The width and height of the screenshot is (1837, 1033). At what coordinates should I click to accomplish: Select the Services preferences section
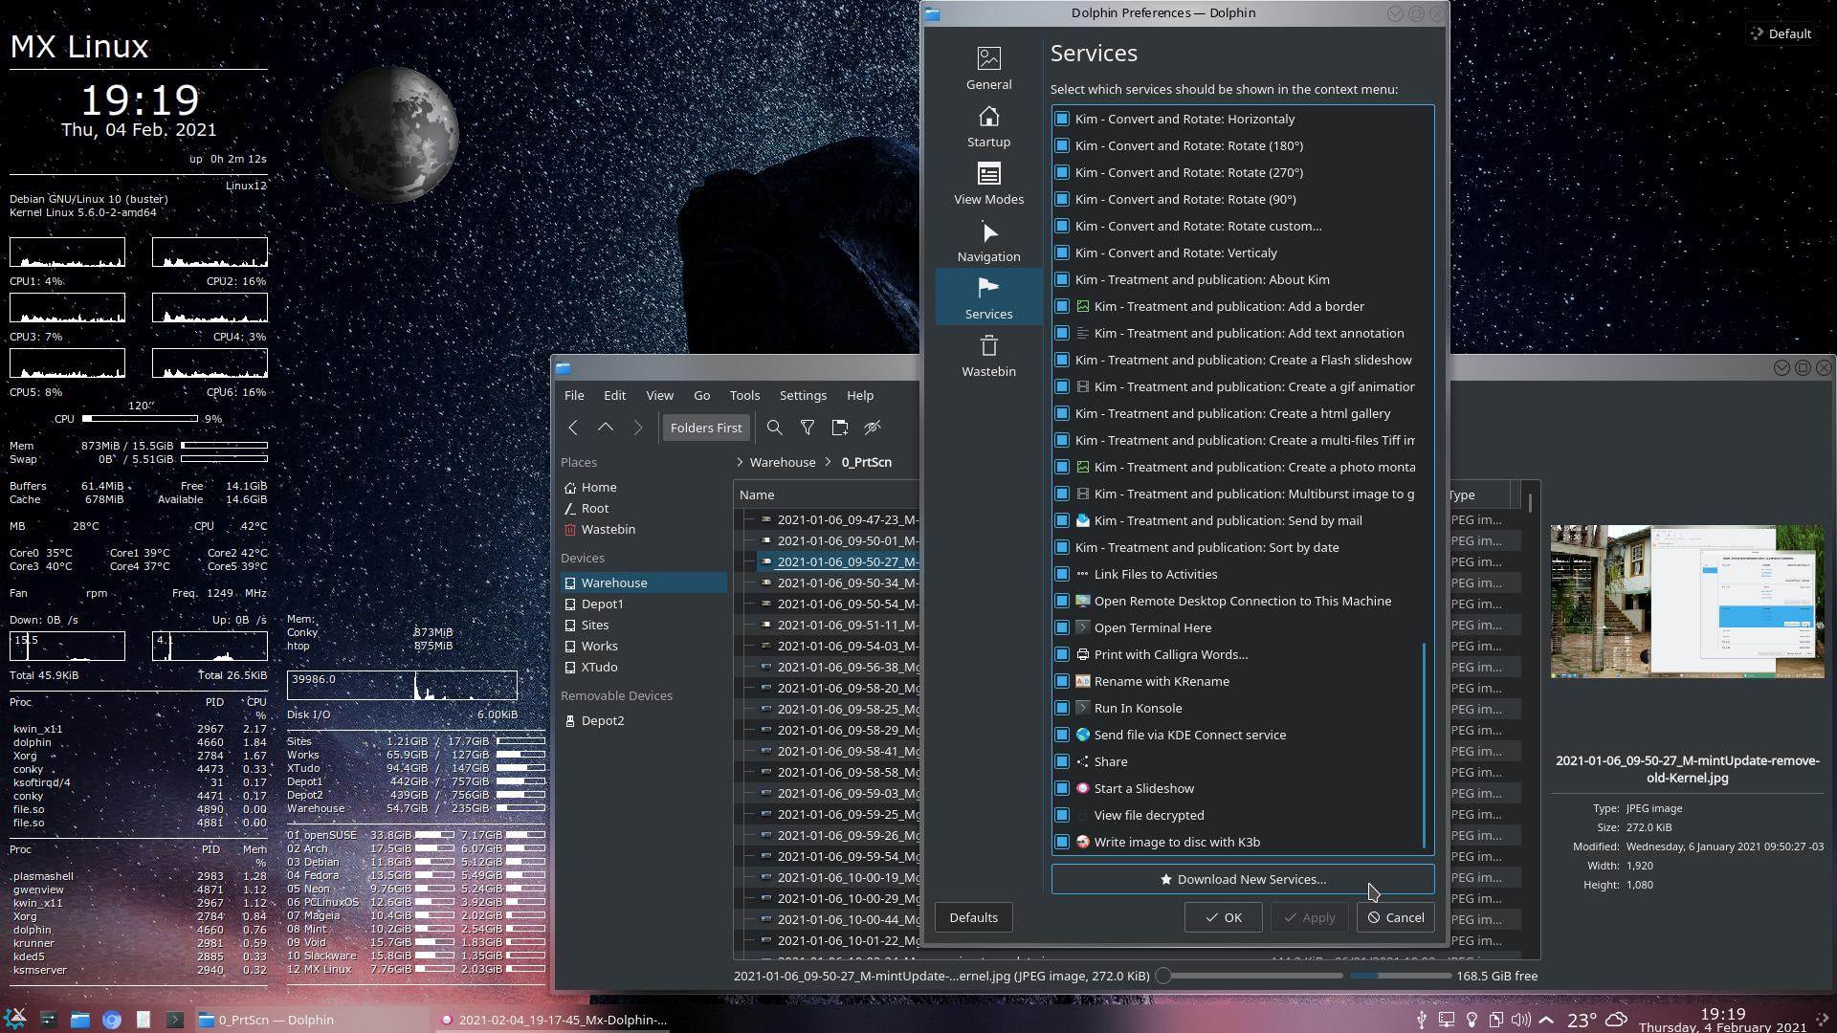click(x=988, y=297)
